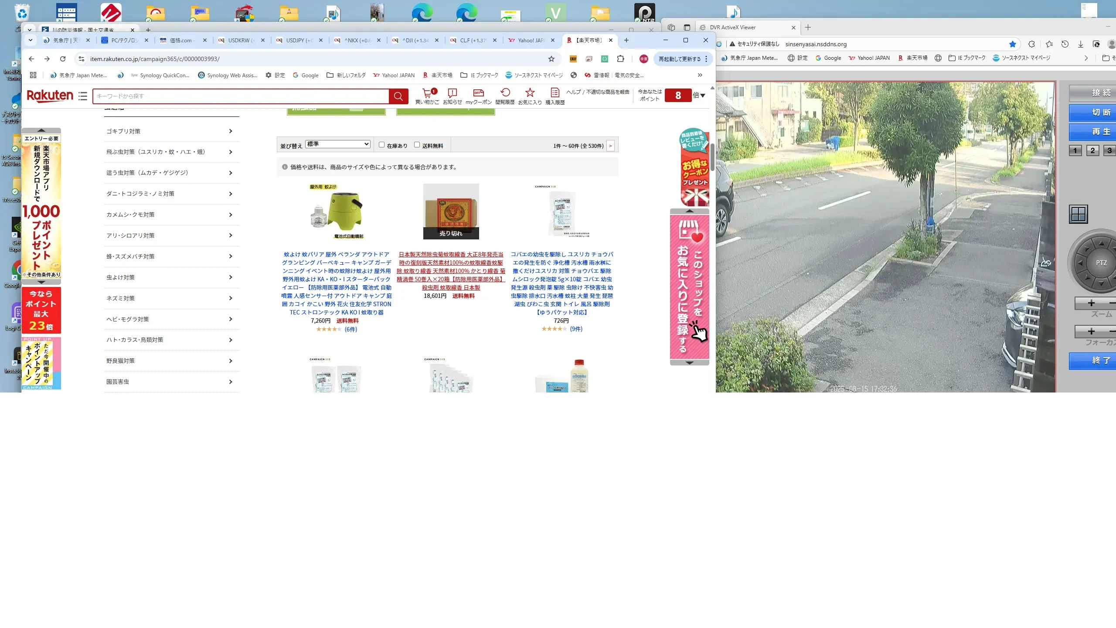Open the Rakuten hamburger menu icon

coord(83,96)
